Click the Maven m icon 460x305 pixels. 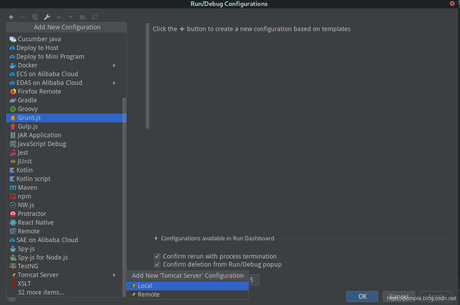[x=13, y=188]
